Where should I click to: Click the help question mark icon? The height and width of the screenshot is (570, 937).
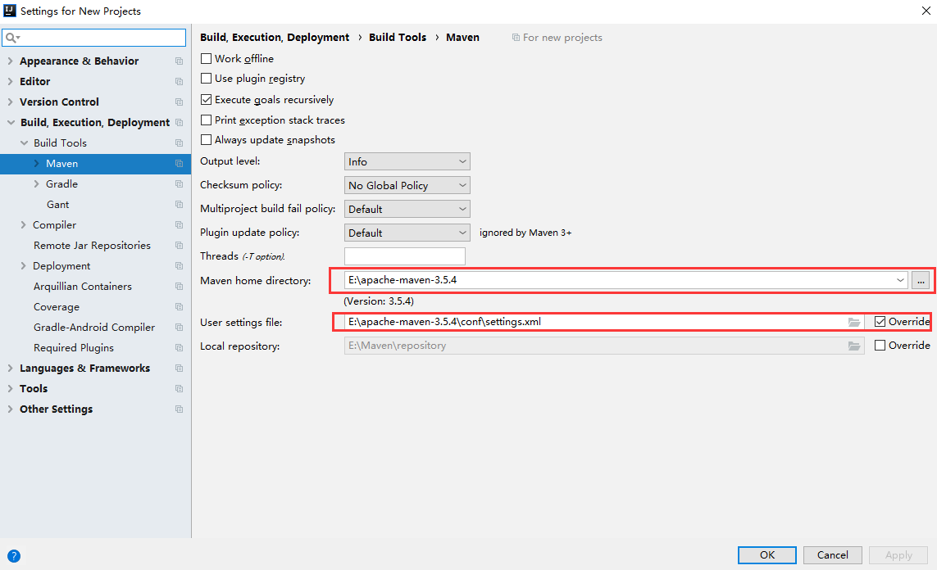click(13, 555)
